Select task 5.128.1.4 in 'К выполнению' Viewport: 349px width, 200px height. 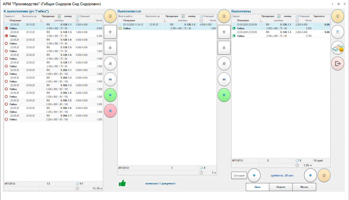pyautogui.click(x=54, y=42)
